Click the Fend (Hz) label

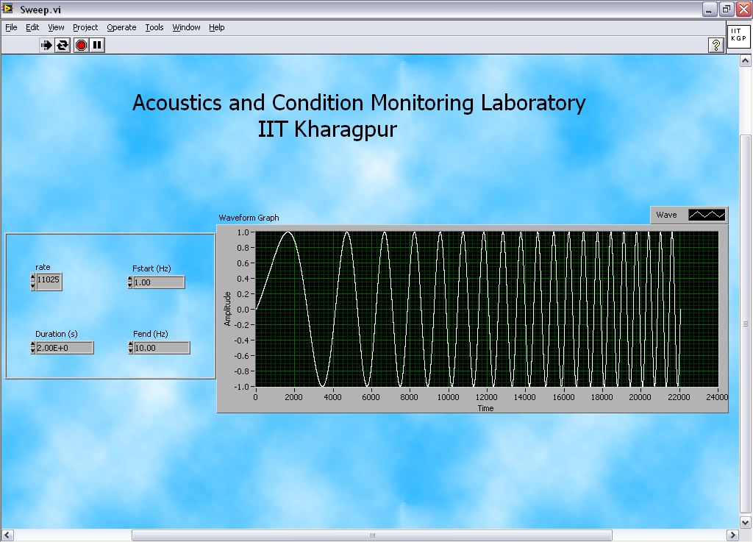[x=150, y=334]
